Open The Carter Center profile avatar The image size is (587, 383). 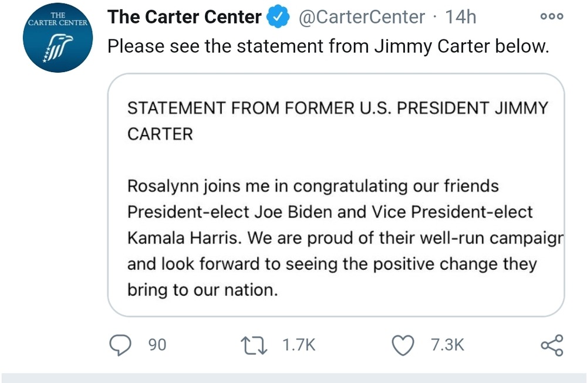(56, 39)
